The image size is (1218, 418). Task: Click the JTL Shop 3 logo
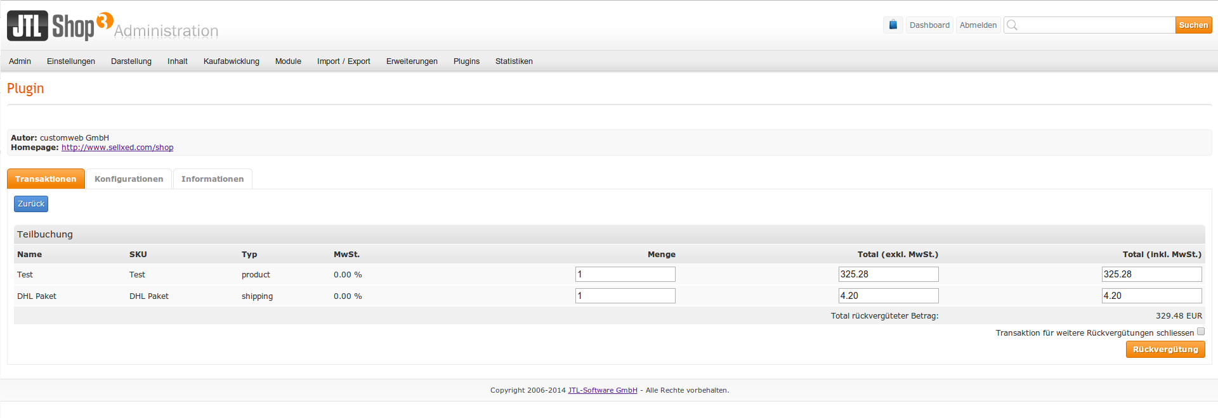coord(60,26)
